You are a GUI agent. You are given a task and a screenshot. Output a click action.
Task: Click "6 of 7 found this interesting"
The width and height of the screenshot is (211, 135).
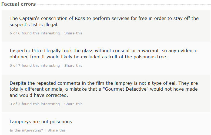coord(35,66)
